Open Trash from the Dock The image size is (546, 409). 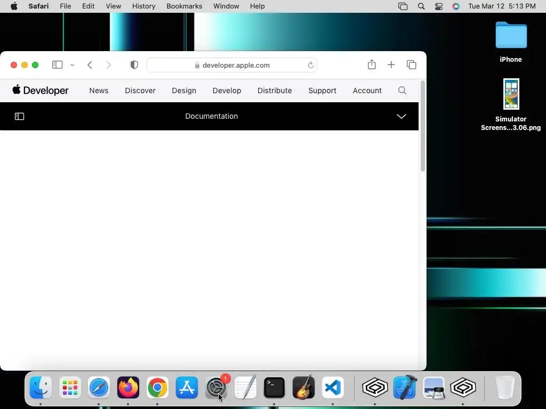coord(505,388)
